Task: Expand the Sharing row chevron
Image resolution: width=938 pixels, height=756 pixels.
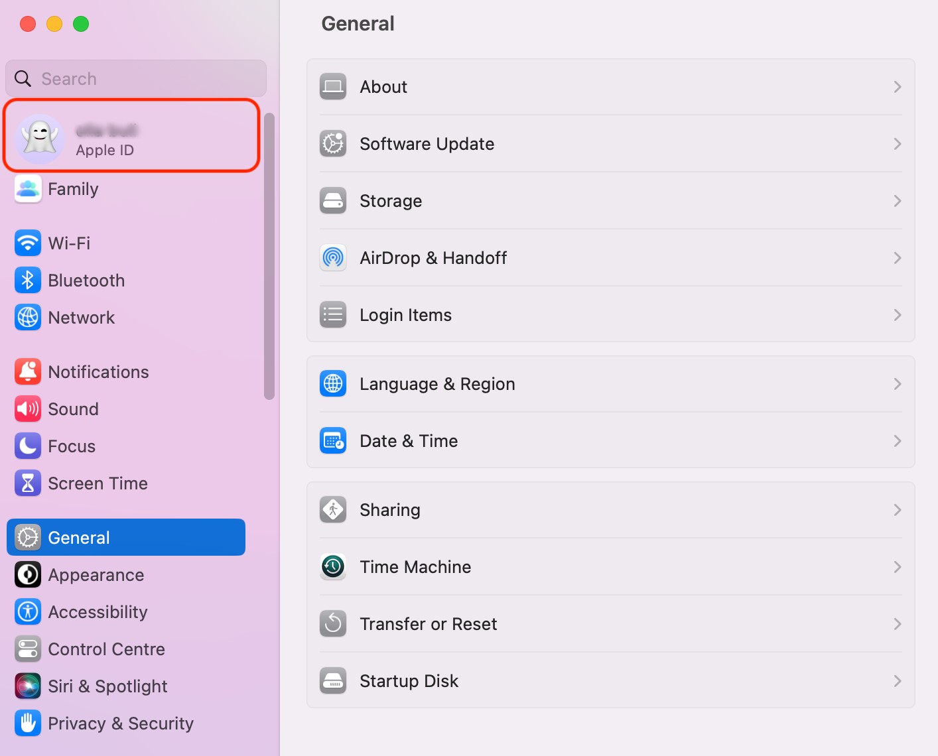Action: 897,510
